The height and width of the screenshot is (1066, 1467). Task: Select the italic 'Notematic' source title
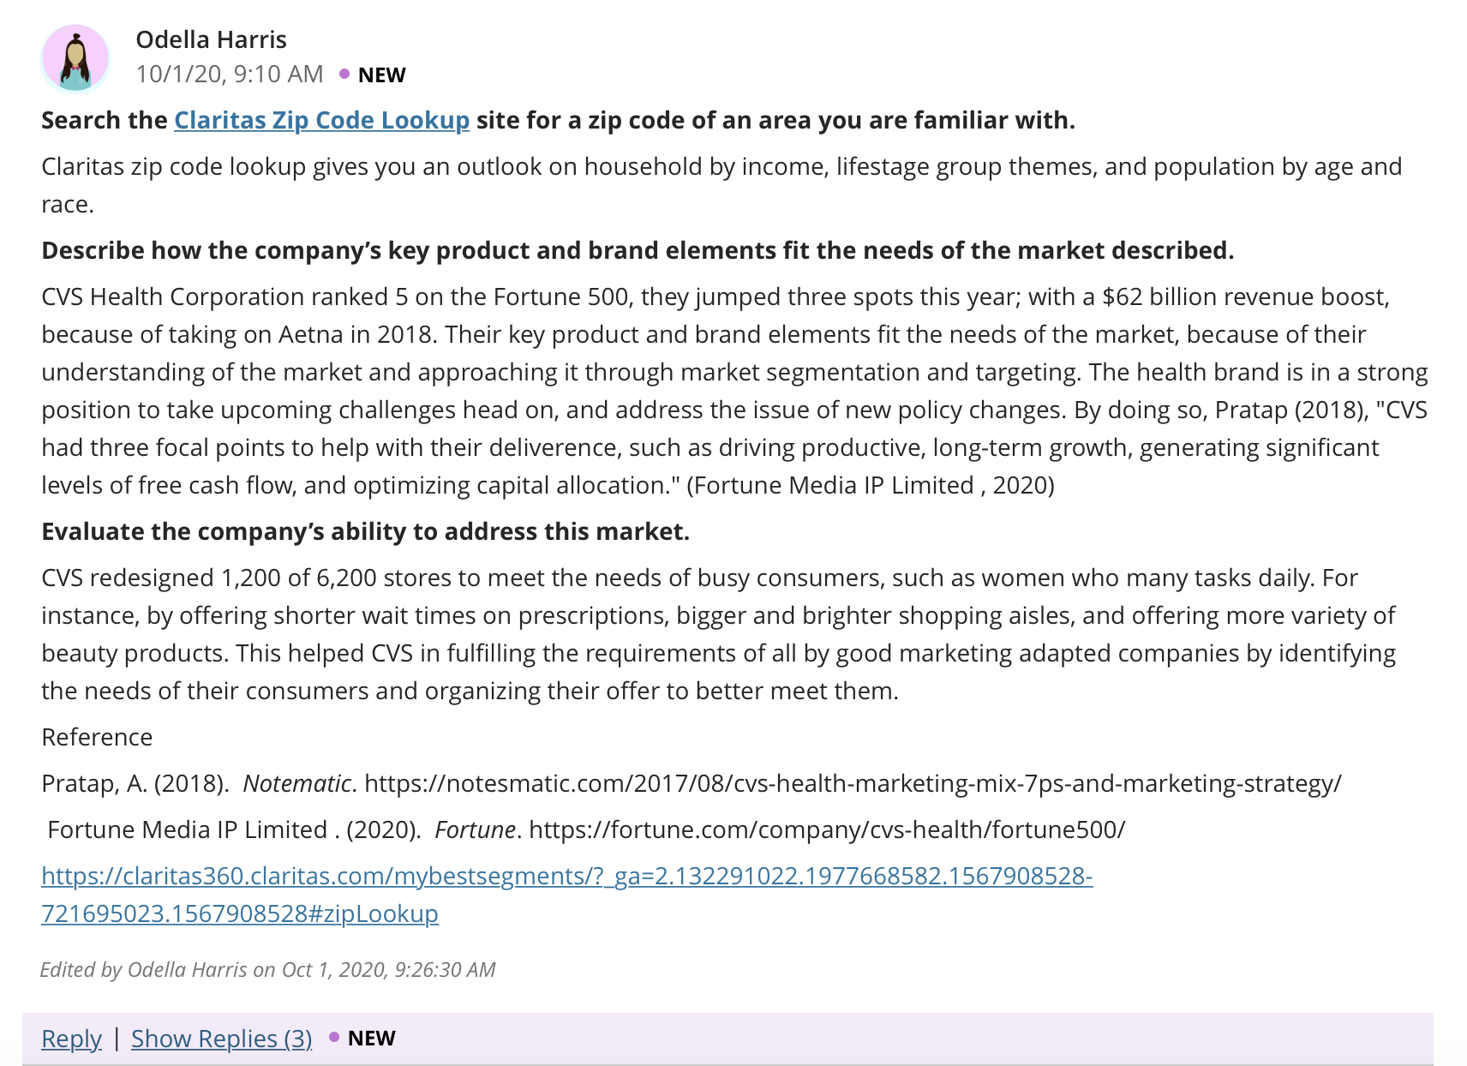[296, 784]
